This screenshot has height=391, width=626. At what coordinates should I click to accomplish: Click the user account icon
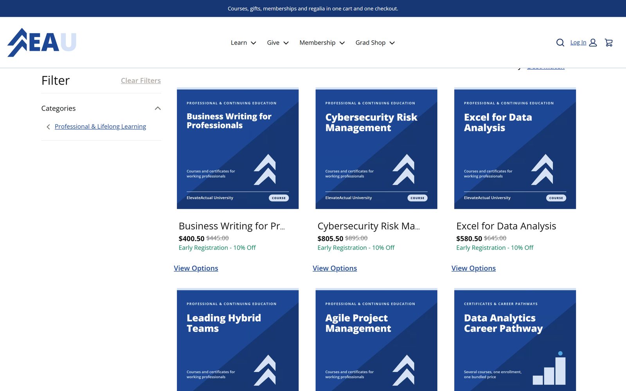pyautogui.click(x=593, y=43)
